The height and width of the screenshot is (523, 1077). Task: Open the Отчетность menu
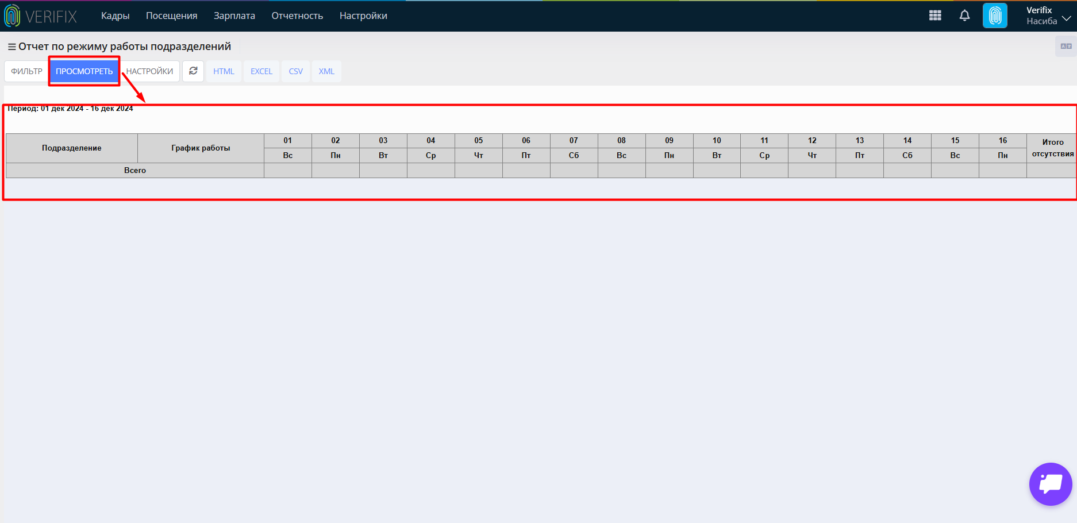point(297,16)
